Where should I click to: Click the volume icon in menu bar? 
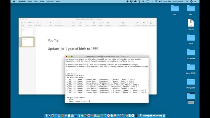160,1
